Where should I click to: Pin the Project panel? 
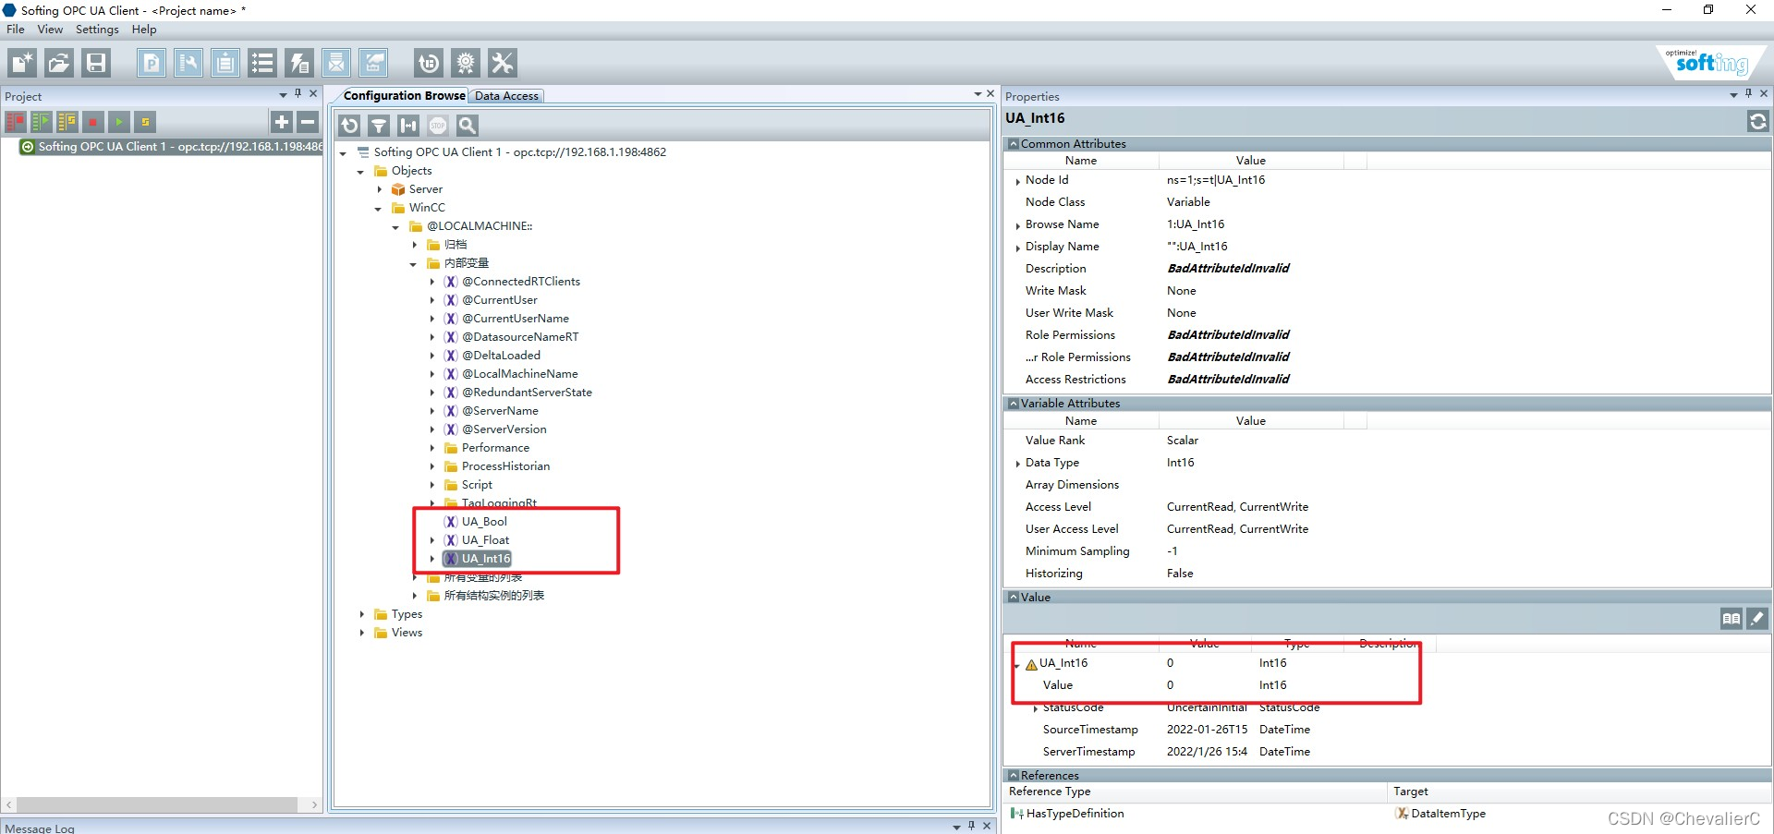298,93
